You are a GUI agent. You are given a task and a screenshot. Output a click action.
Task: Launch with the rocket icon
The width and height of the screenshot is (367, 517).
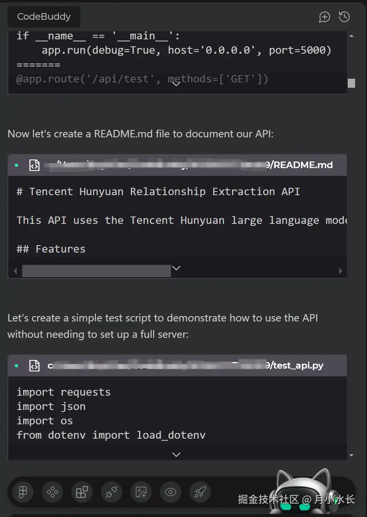pos(200,492)
